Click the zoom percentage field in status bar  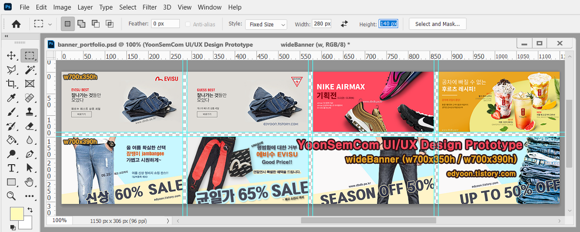tap(59, 220)
